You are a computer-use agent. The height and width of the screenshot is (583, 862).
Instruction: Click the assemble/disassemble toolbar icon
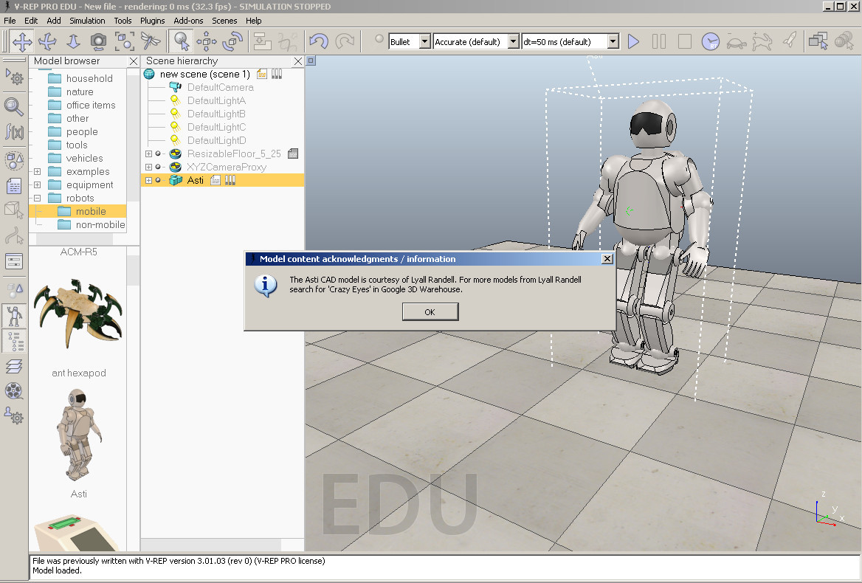[x=262, y=42]
